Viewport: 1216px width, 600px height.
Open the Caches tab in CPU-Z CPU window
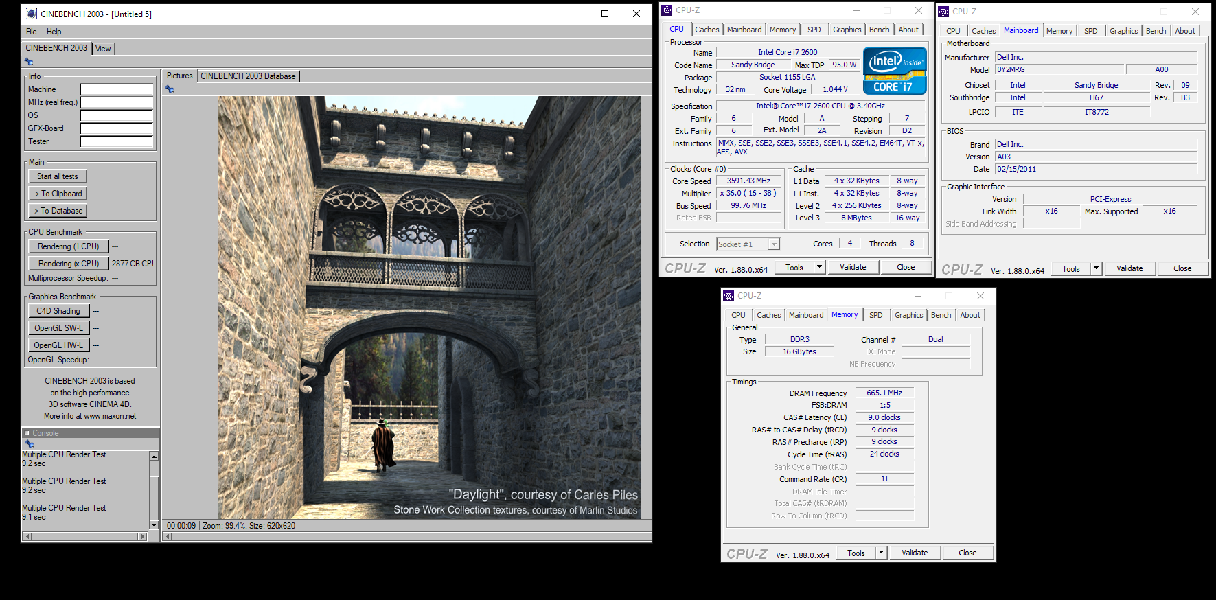(707, 30)
